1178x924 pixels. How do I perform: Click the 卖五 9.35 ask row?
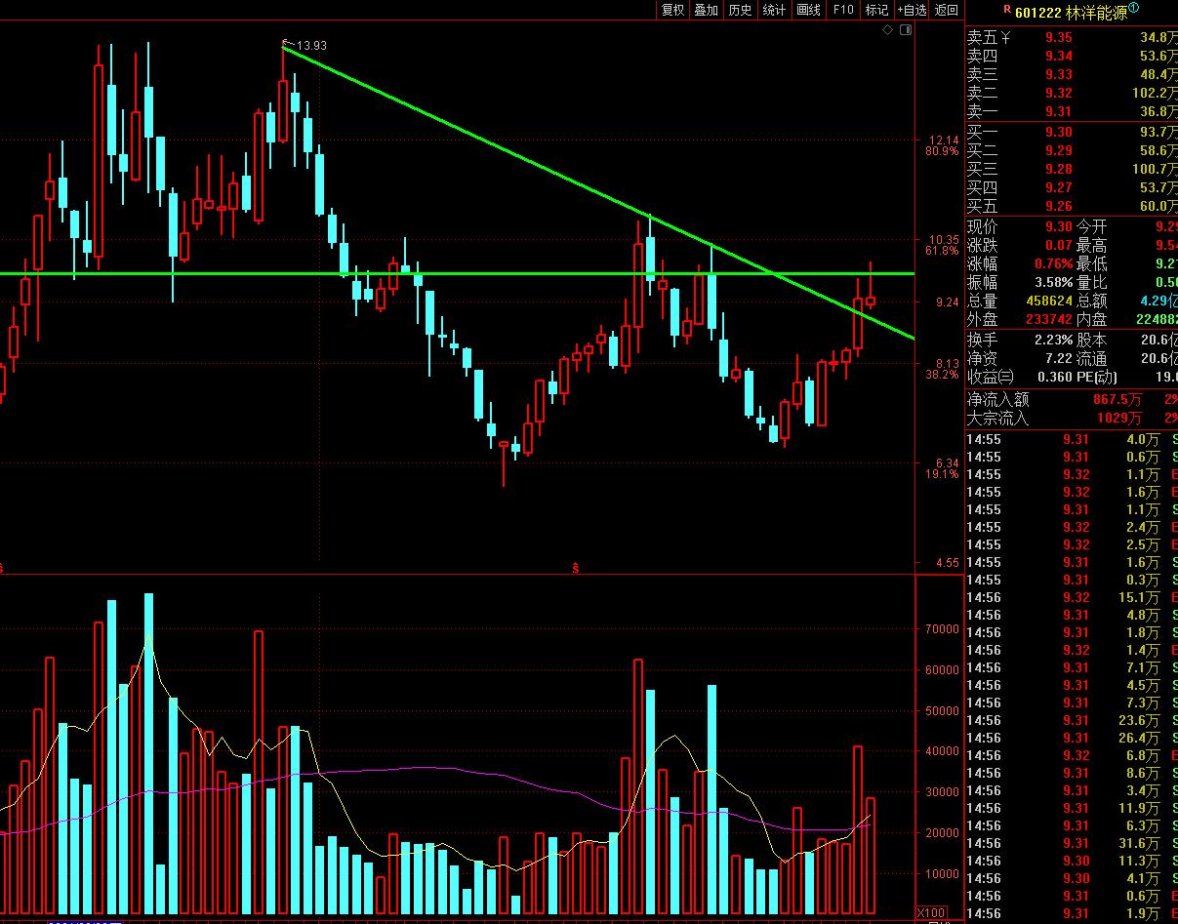(x=1072, y=37)
